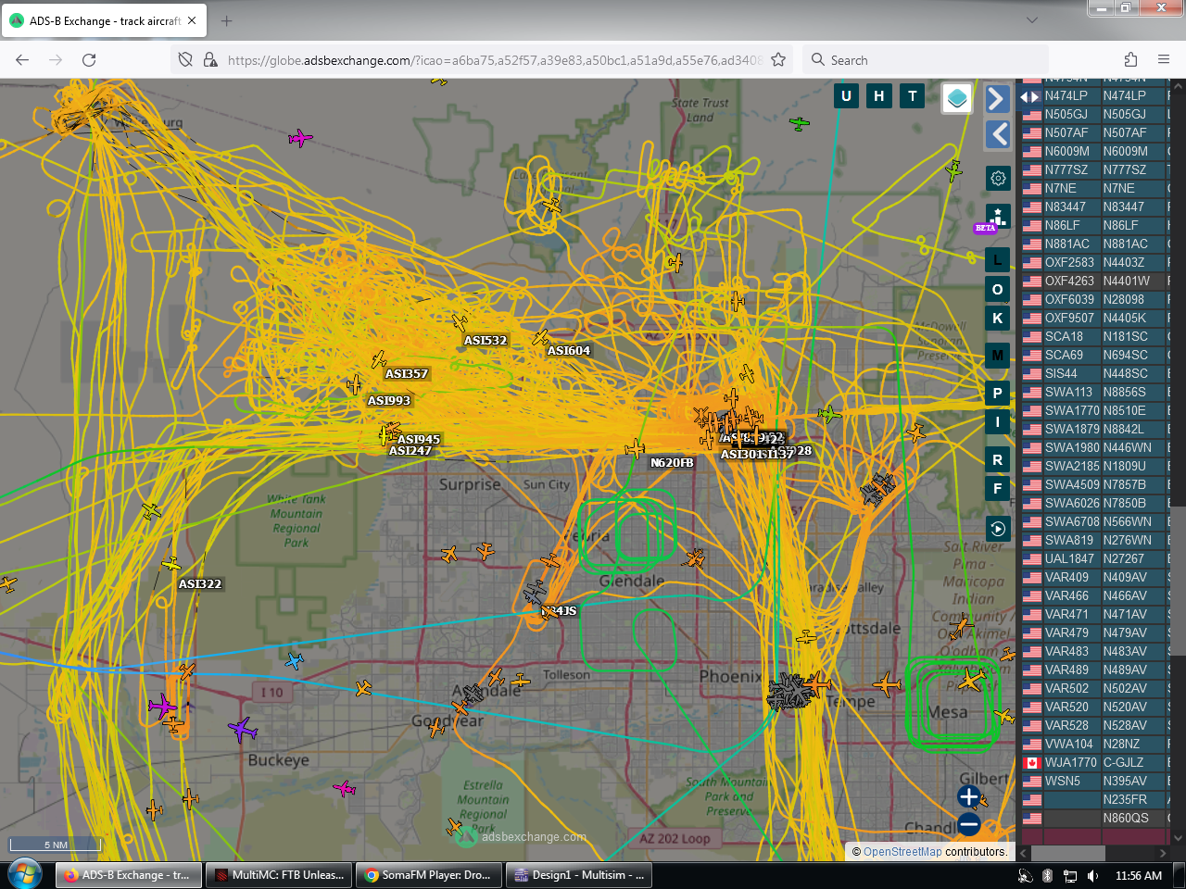The height and width of the screenshot is (889, 1186).
Task: Select aircraft N620FB on the map
Action: pos(635,450)
